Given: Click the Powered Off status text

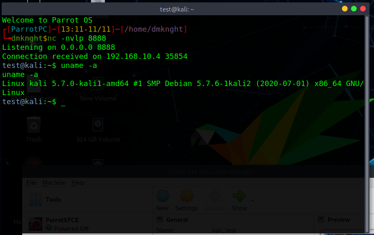Looking at the screenshot, I should [71, 228].
